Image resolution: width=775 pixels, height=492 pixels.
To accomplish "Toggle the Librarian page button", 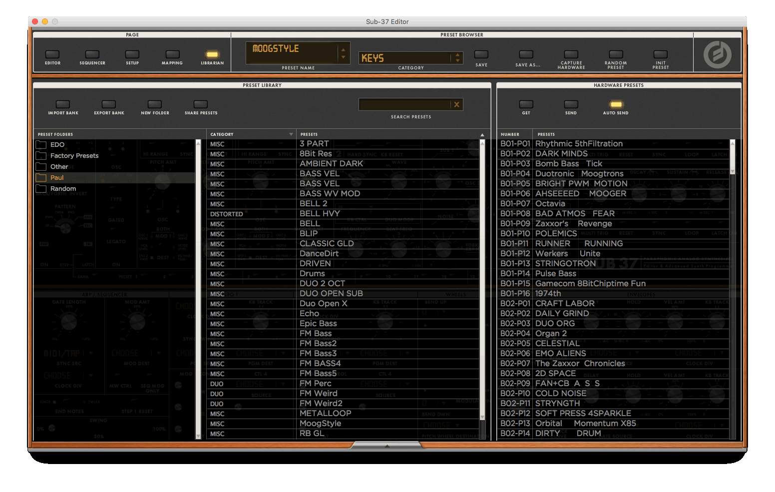I will click(212, 54).
